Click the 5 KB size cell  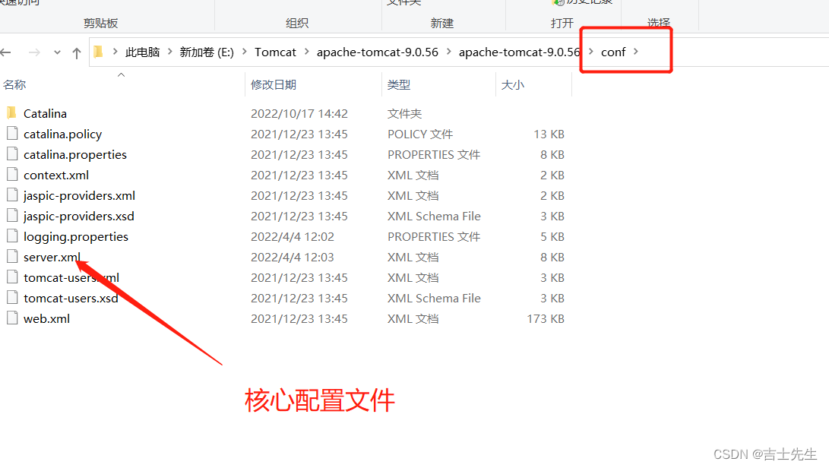point(552,237)
